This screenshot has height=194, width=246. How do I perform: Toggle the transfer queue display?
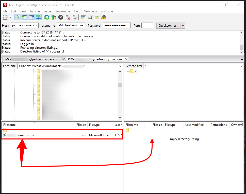[x=38, y=17]
